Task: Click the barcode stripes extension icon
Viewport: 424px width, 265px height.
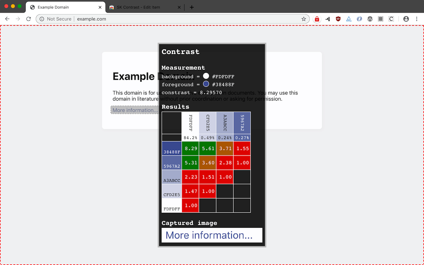Action: point(381,19)
